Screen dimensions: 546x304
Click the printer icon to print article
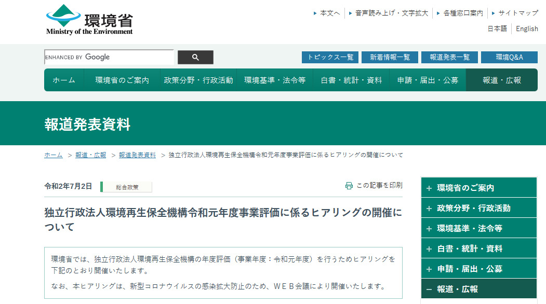349,186
